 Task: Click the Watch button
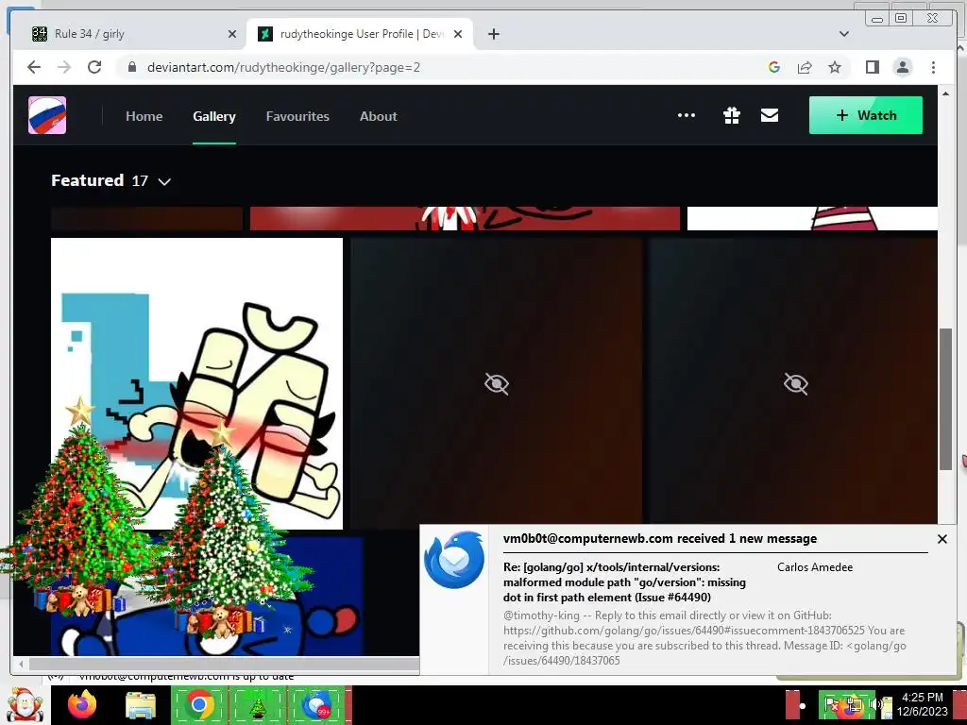click(x=865, y=115)
